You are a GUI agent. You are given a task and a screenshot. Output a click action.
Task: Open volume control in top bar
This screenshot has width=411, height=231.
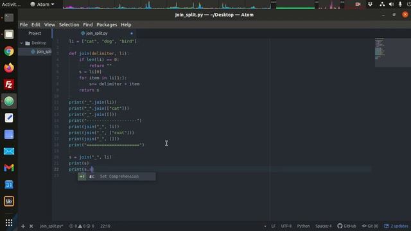(x=391, y=4)
